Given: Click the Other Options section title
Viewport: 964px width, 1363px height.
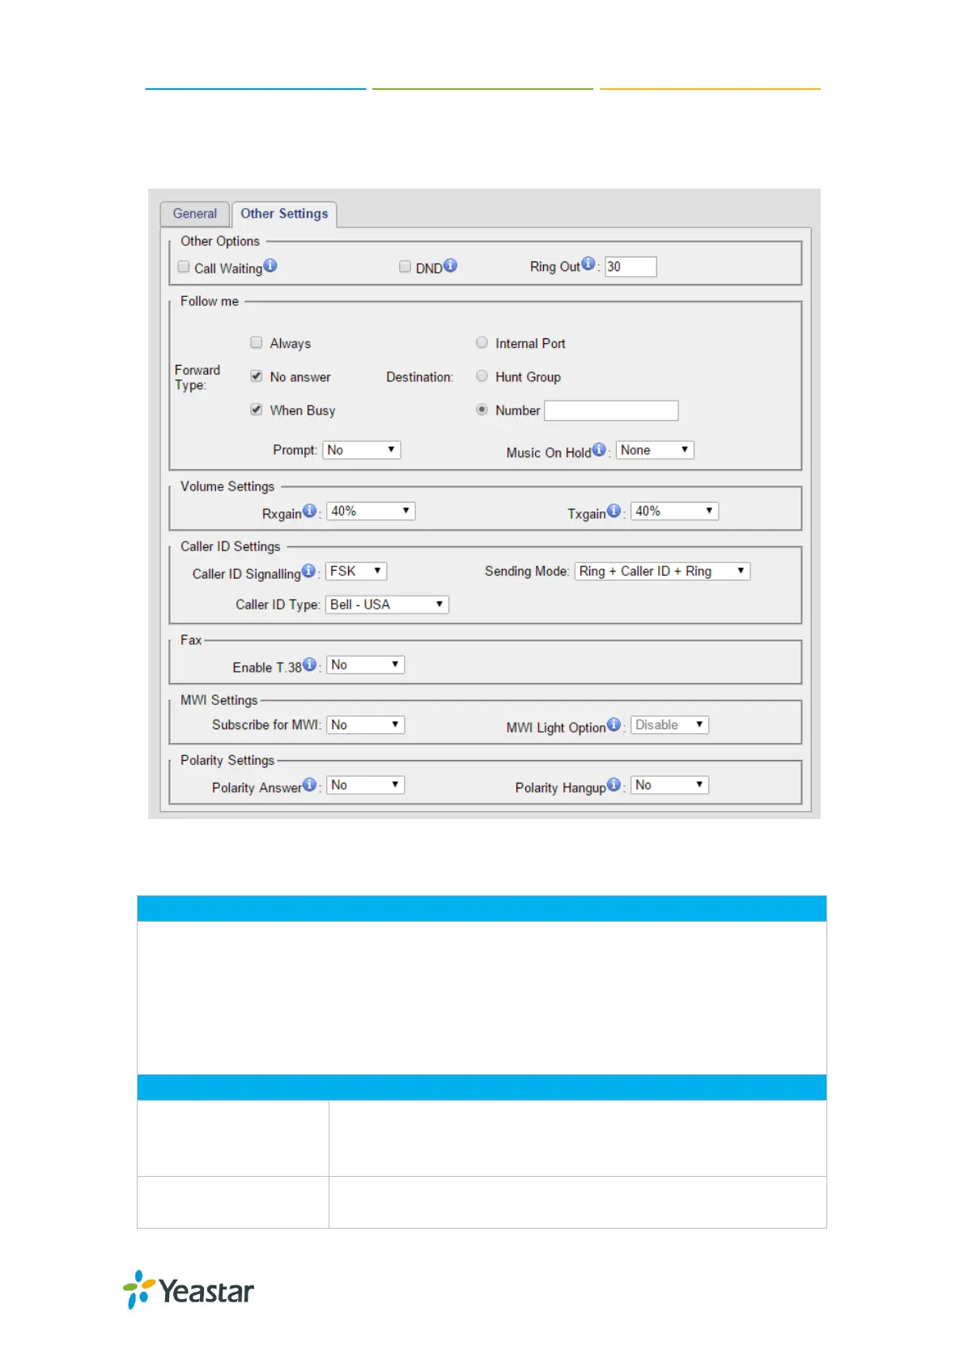Looking at the screenshot, I should pyautogui.click(x=220, y=241).
